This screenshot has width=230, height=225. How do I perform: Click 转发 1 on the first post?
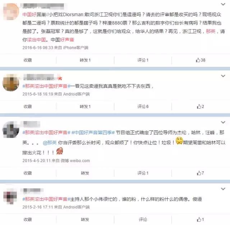tap(85, 60)
